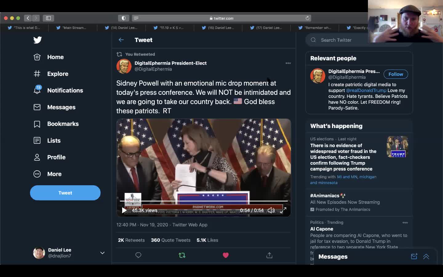Mute the video using speaker icon
This screenshot has width=443, height=277.
(x=271, y=211)
